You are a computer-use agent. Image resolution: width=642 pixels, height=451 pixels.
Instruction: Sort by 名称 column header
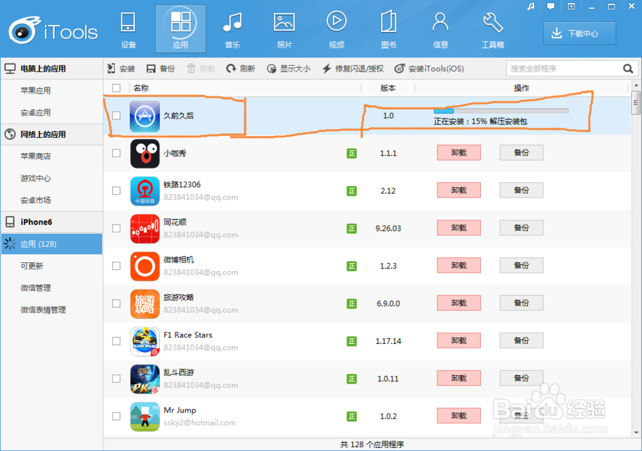click(x=141, y=88)
